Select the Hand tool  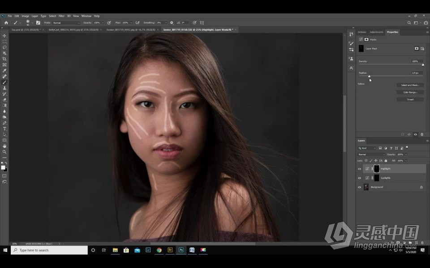point(4,146)
